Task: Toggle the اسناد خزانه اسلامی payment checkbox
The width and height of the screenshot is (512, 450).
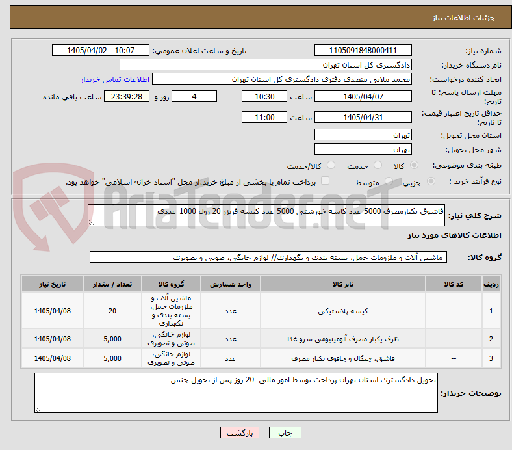Action: (326, 181)
